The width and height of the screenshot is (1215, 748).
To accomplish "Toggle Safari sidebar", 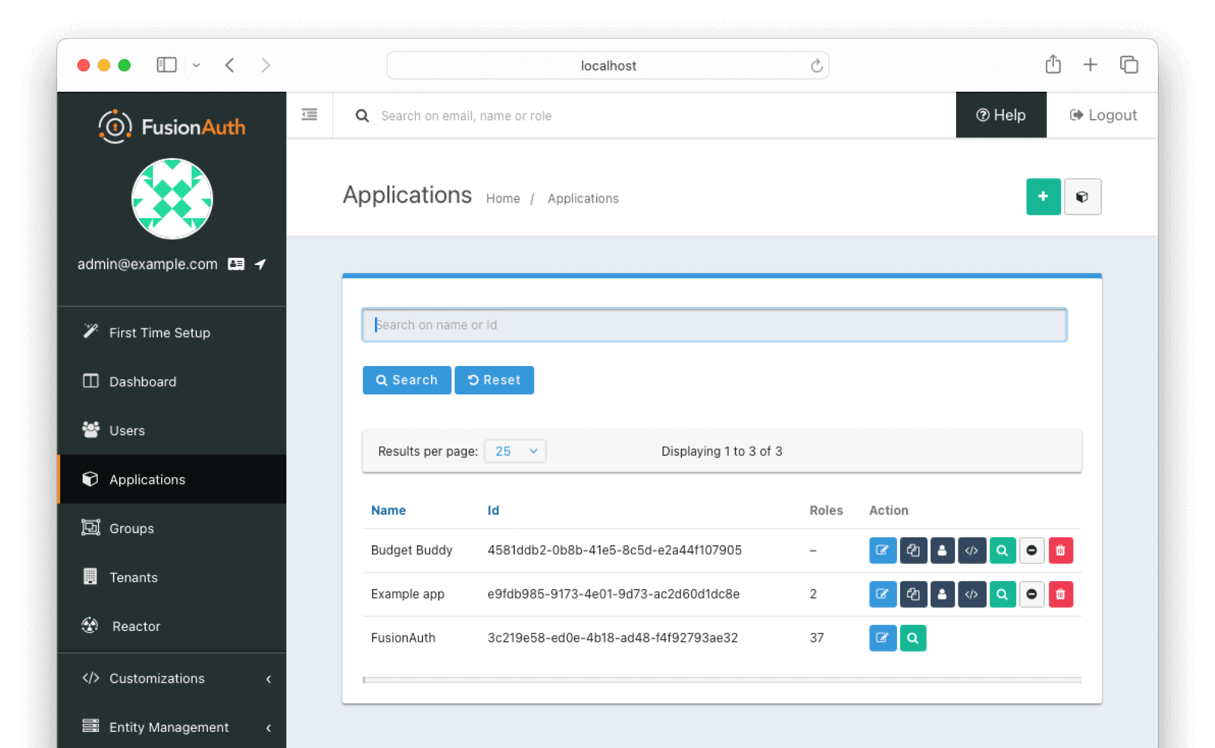I will 166,65.
